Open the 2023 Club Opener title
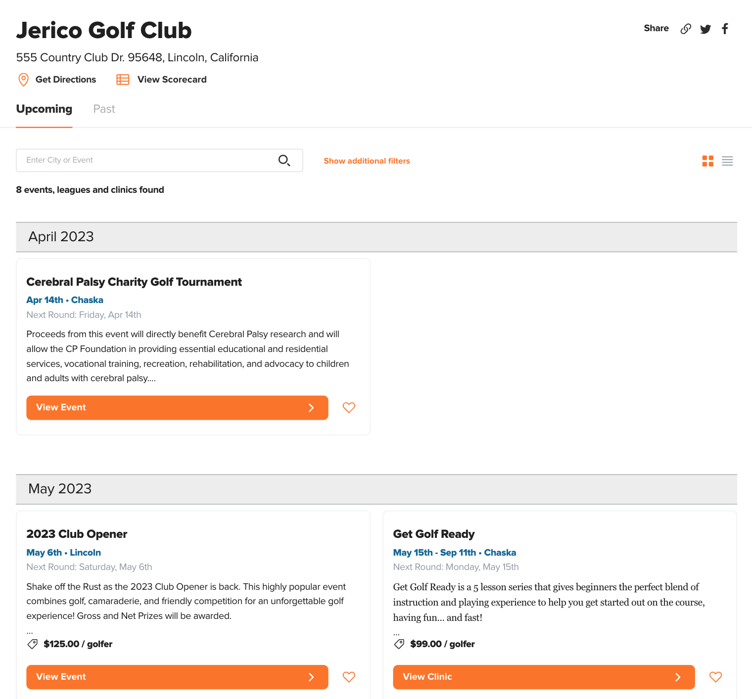The height and width of the screenshot is (699, 752). [77, 534]
